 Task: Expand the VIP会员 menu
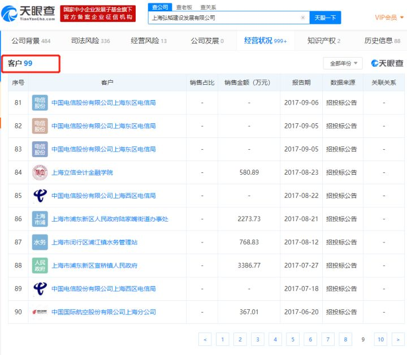coord(389,18)
